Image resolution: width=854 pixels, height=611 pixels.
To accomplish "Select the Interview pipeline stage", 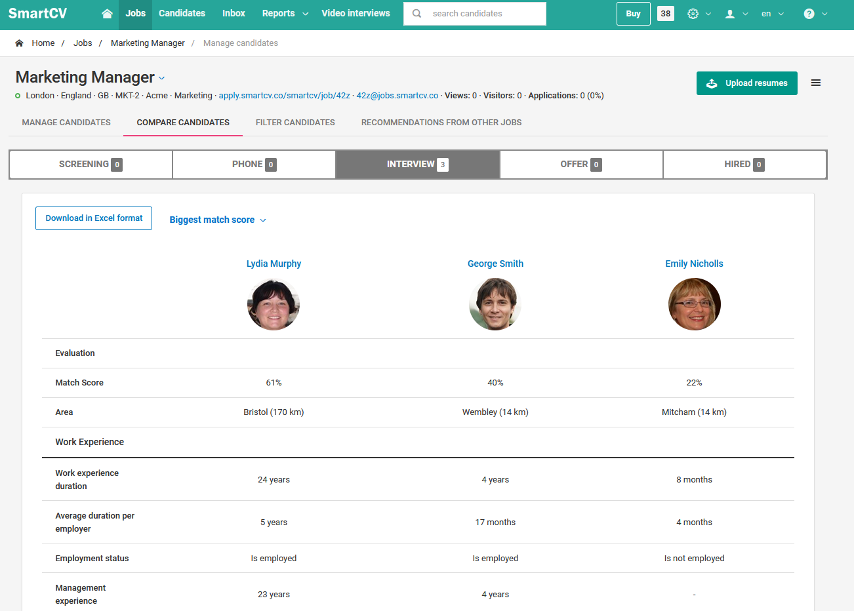I will tap(418, 165).
